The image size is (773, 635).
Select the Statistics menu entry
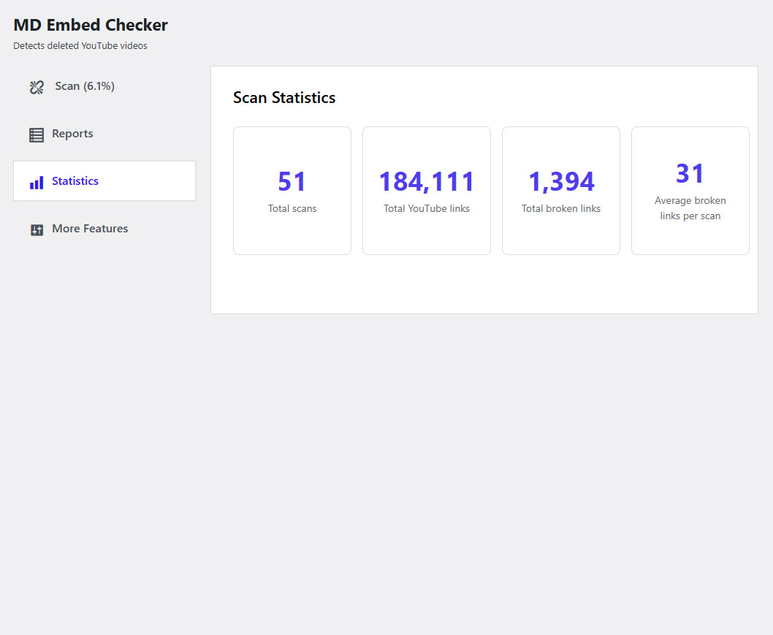[x=75, y=180]
